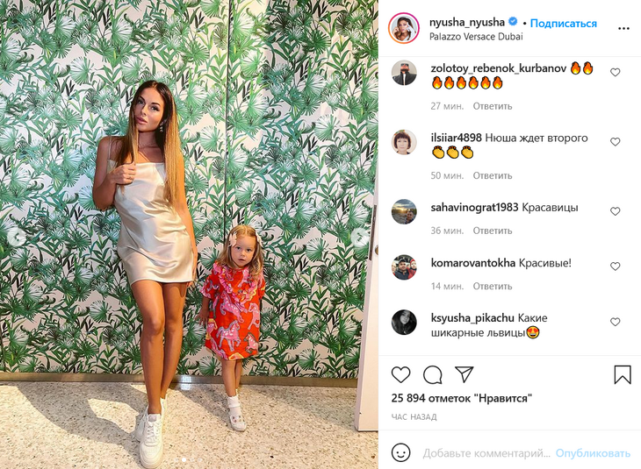
Task: Go to previous photo with left arrow
Action: (x=17, y=236)
